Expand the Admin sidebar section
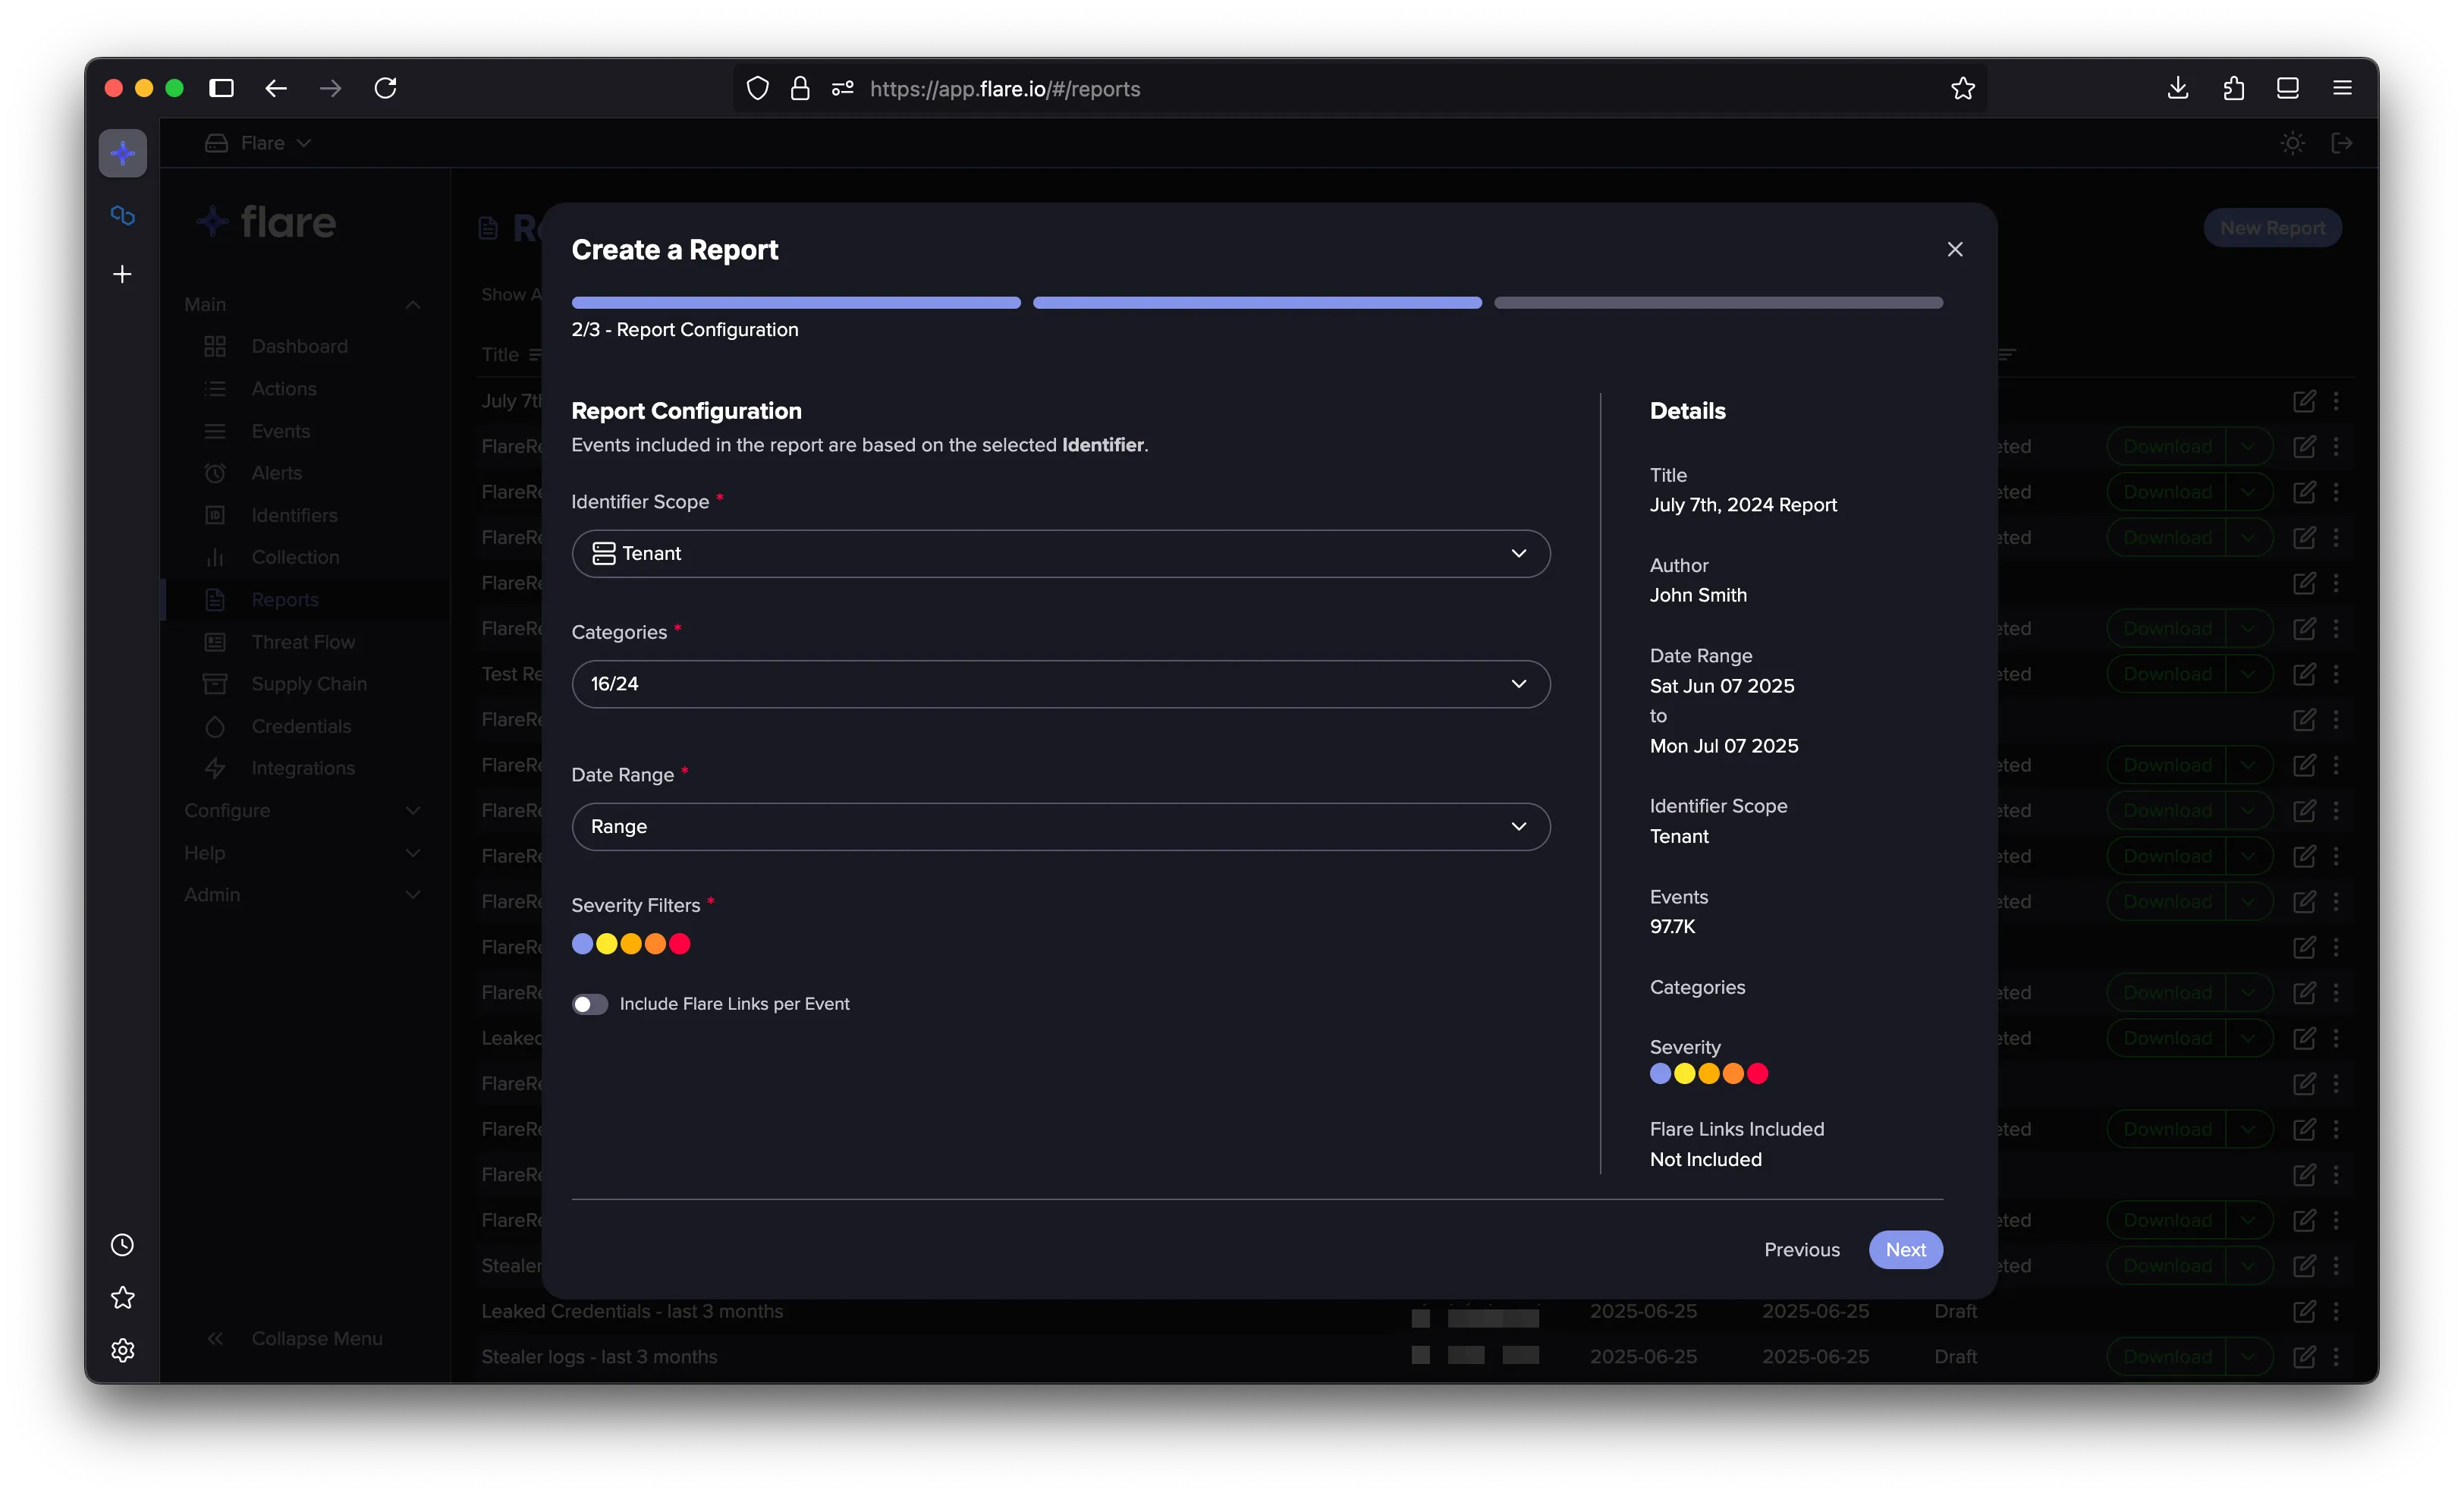Screen dimensions: 2464x1496 click(x=302, y=894)
